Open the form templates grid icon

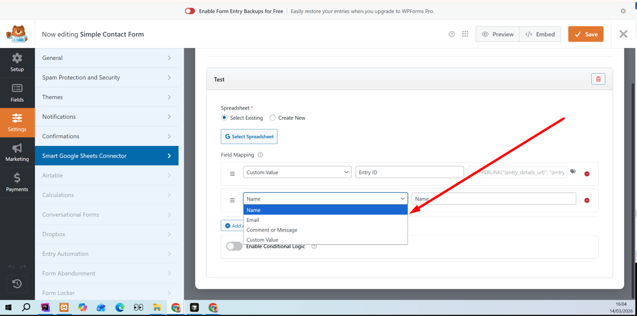(465, 34)
